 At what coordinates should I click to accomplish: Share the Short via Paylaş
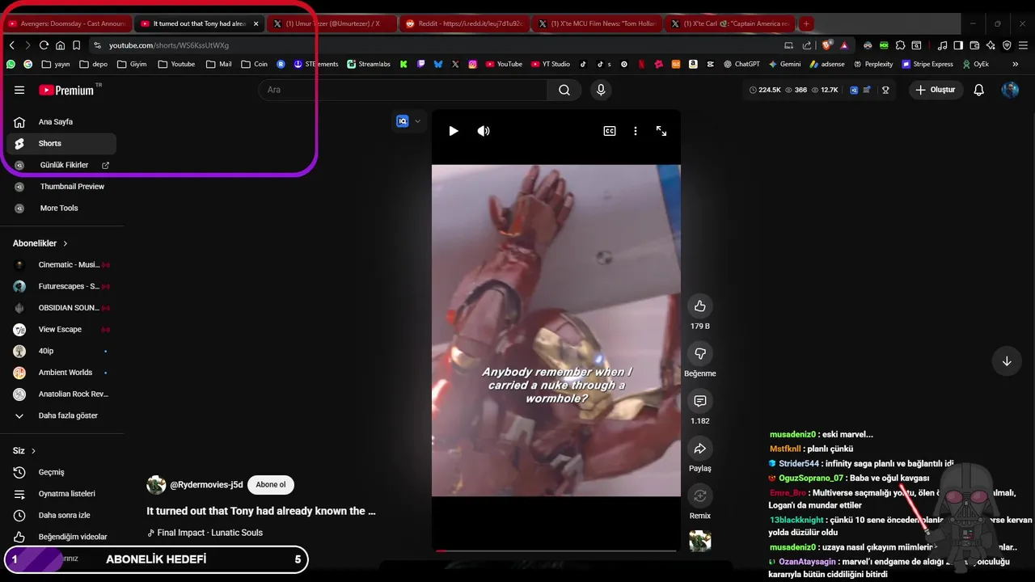[700, 449]
